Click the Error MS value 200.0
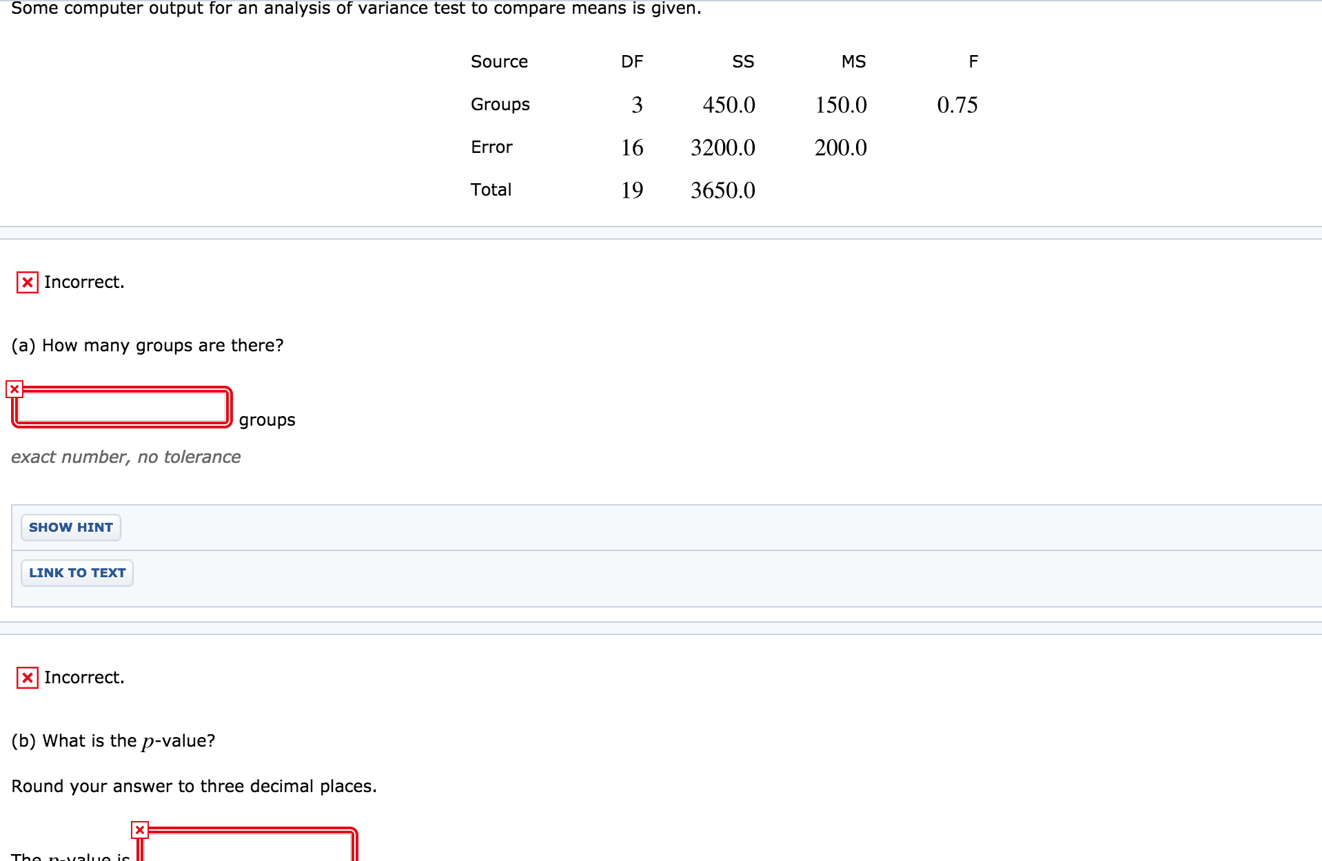The image size is (1322, 861). (x=841, y=147)
